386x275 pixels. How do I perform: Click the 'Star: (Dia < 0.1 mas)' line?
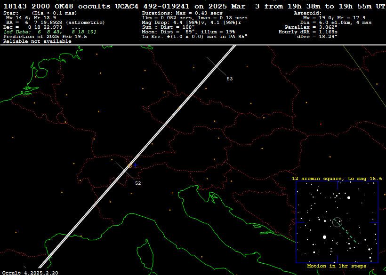click(40, 13)
